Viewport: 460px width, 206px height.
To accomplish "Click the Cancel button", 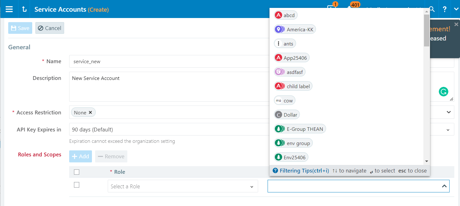I will pos(50,28).
